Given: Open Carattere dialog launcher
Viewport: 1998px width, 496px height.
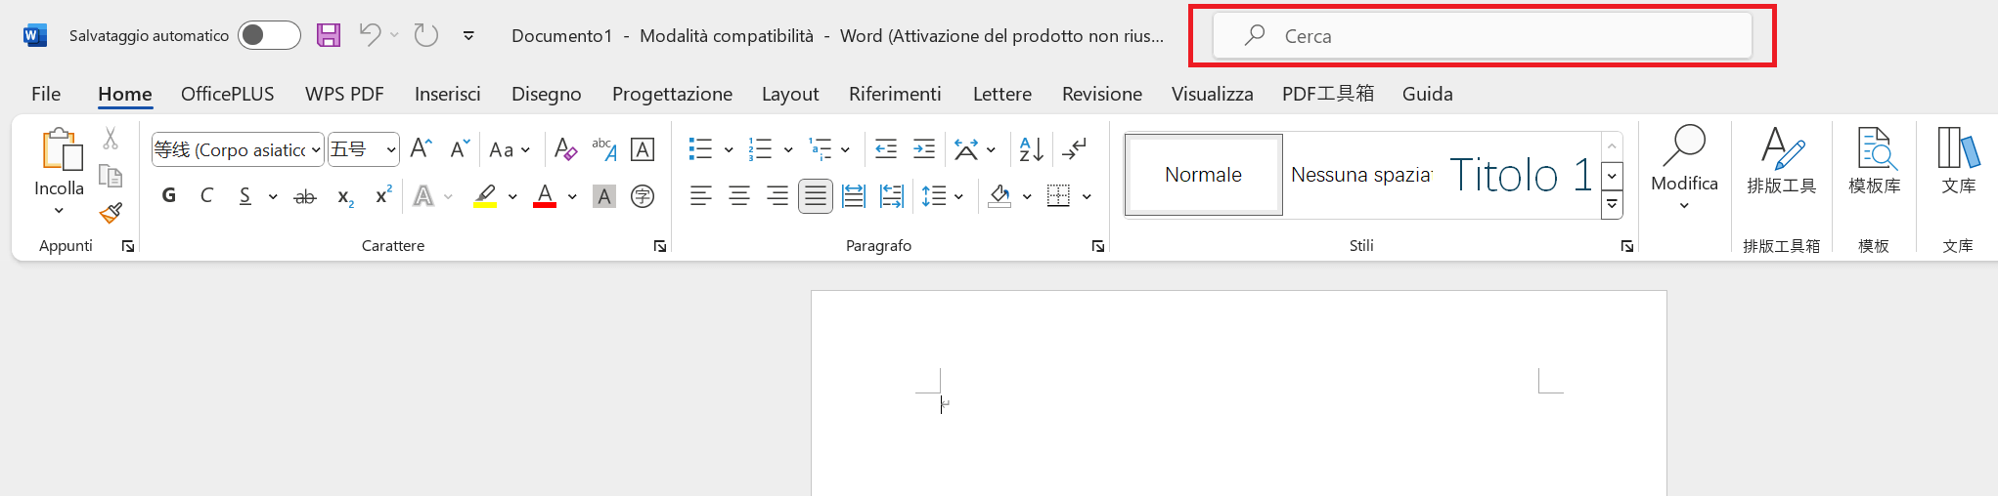Looking at the screenshot, I should pos(660,246).
